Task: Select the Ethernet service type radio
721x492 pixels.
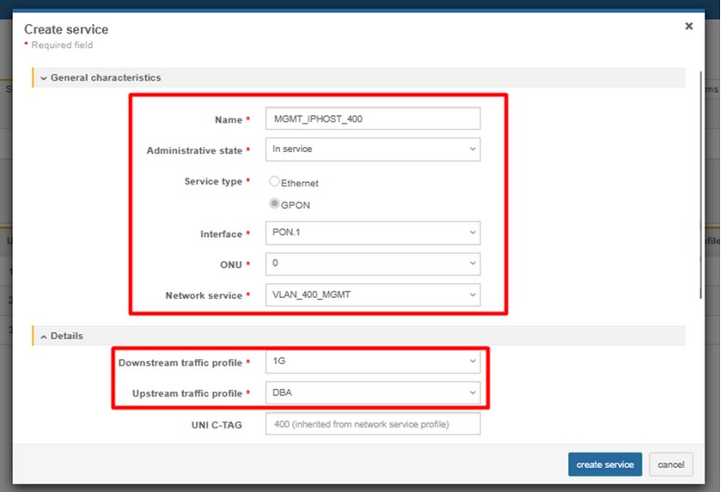Action: (275, 182)
